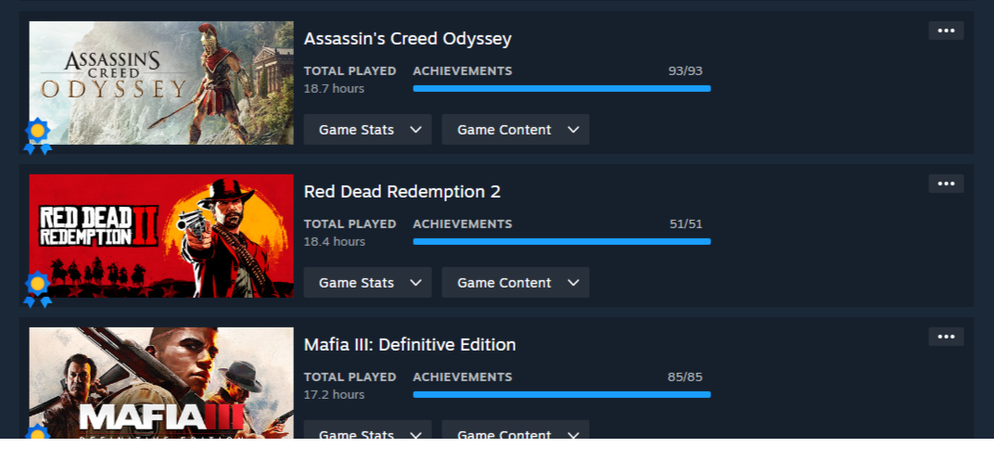Click the Assassin's Creed Odyssey perfect game ribbon badge
The height and width of the screenshot is (473, 994).
point(38,134)
